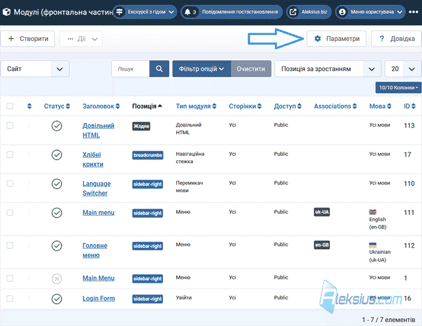Toggle published status of Login Form
Image resolution: width=422 pixels, height=326 pixels.
[x=57, y=299]
